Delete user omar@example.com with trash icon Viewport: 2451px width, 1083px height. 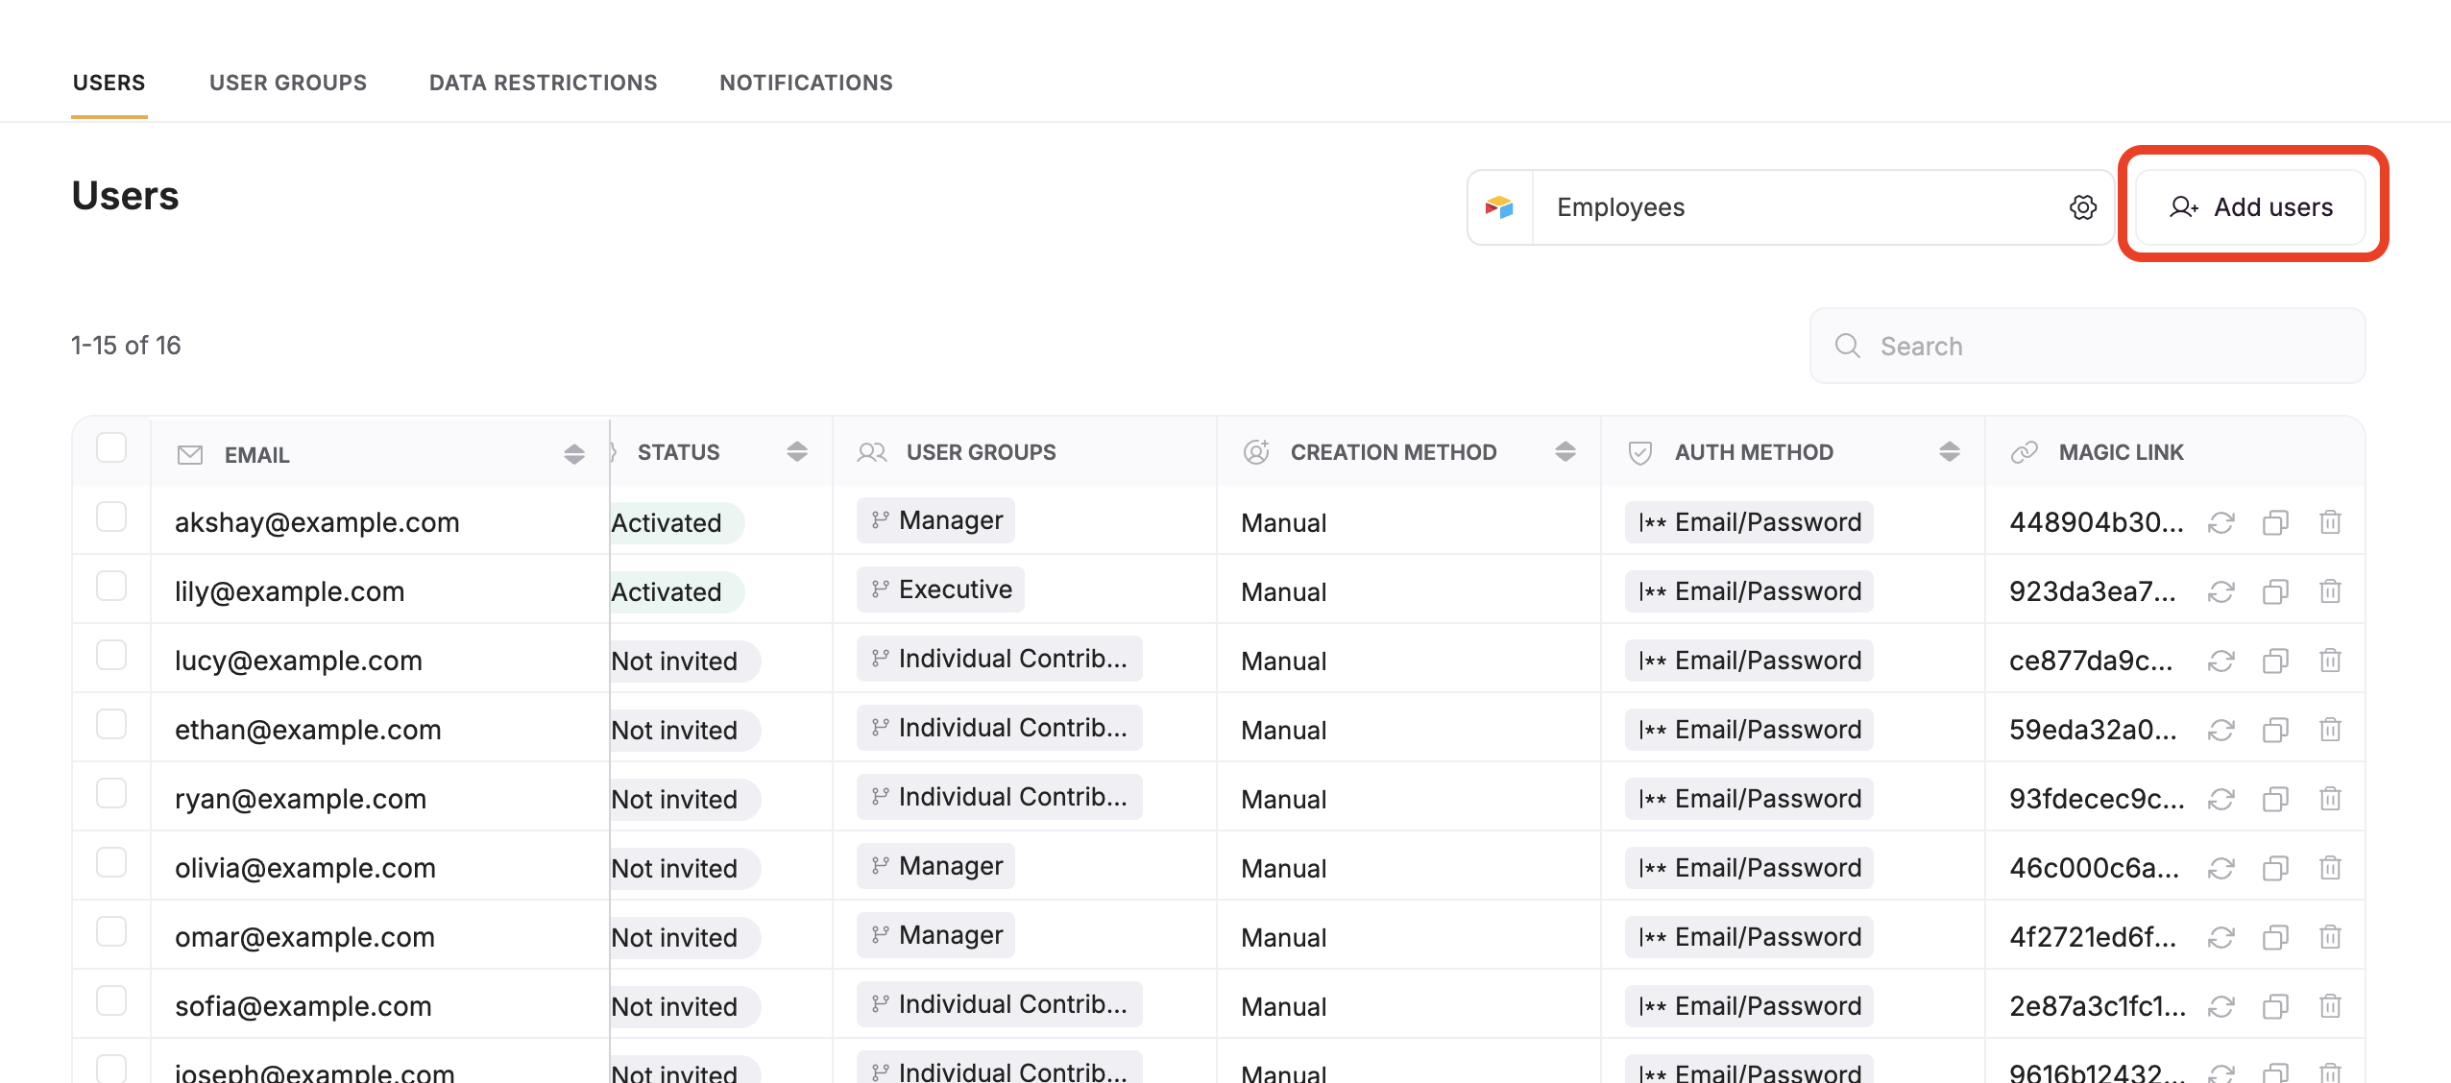tap(2330, 937)
